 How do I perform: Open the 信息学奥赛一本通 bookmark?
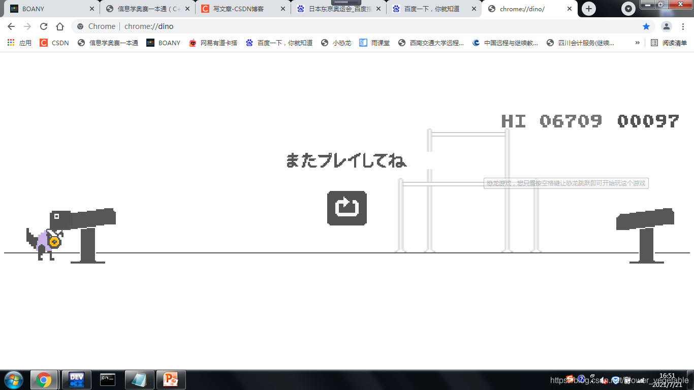coord(108,43)
